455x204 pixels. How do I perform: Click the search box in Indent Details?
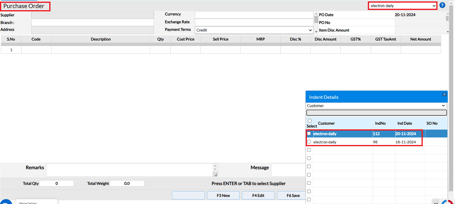(x=376, y=113)
